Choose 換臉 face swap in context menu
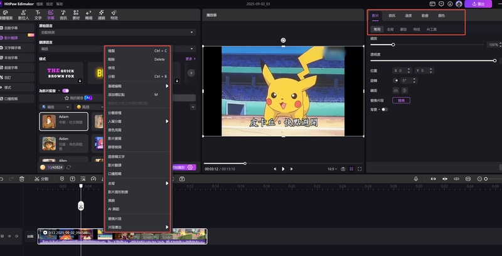Viewport: 502px width, 256px height. click(x=137, y=201)
